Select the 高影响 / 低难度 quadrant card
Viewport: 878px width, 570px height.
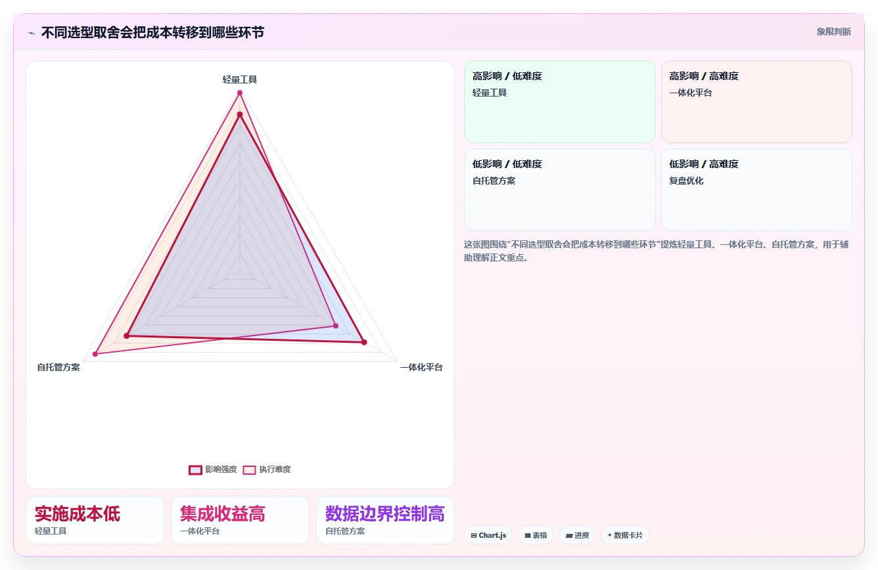pos(560,102)
